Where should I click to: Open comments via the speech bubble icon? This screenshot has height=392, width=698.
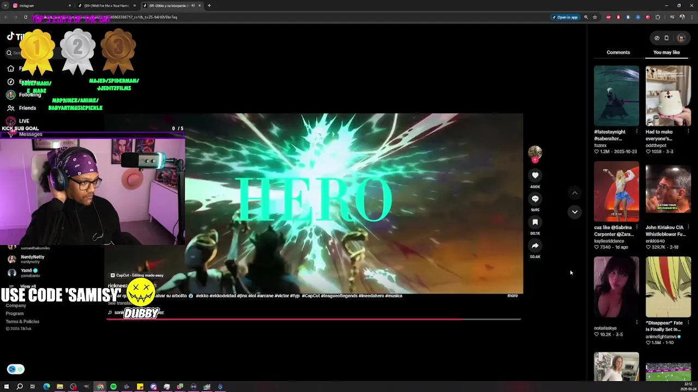[x=535, y=199]
